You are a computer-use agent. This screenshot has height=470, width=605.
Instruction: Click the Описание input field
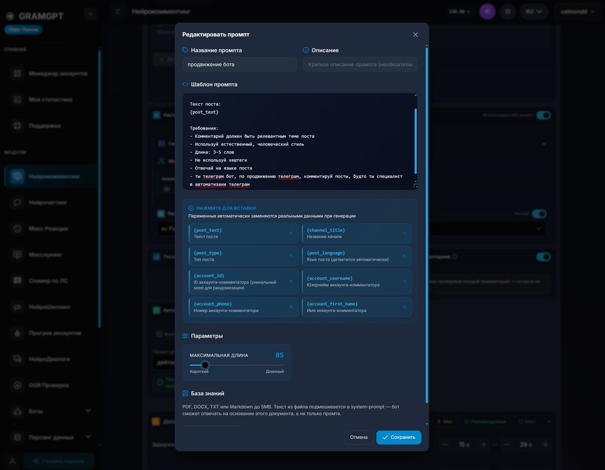point(360,64)
